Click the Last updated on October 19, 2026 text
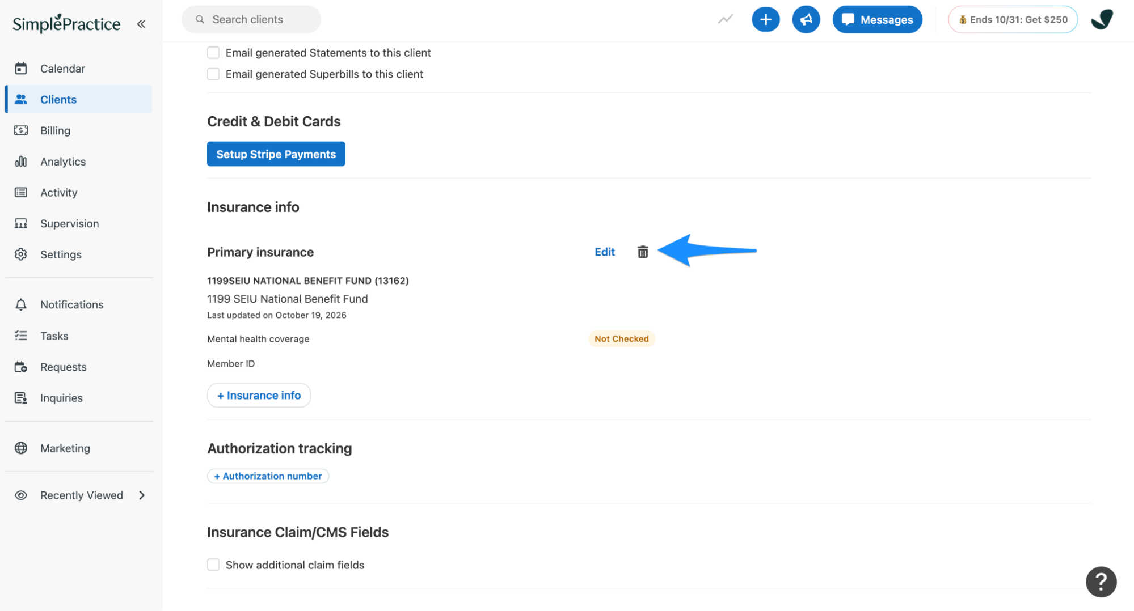Screen dimensions: 1134x611 (276, 315)
